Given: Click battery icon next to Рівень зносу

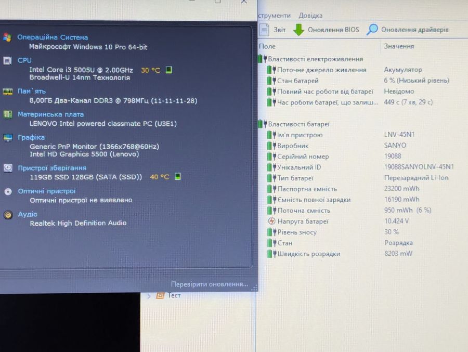Looking at the screenshot, I should (271, 232).
